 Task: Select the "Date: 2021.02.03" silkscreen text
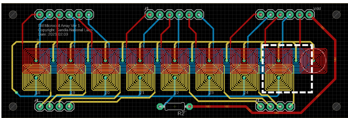[x=53, y=34]
